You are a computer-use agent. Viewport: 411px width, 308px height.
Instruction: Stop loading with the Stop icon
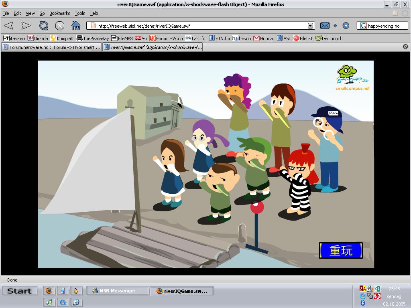coord(60,26)
